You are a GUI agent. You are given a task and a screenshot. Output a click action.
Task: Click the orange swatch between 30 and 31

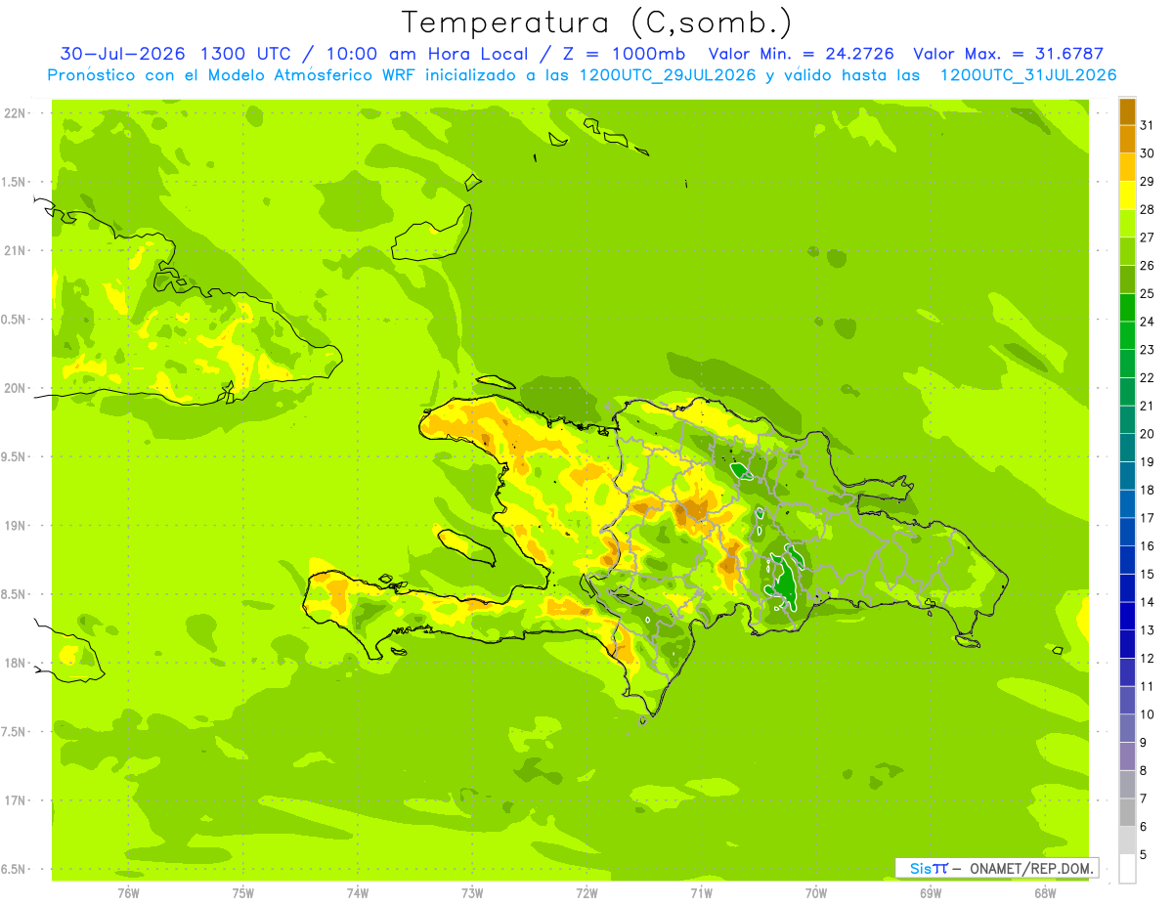point(1127,140)
